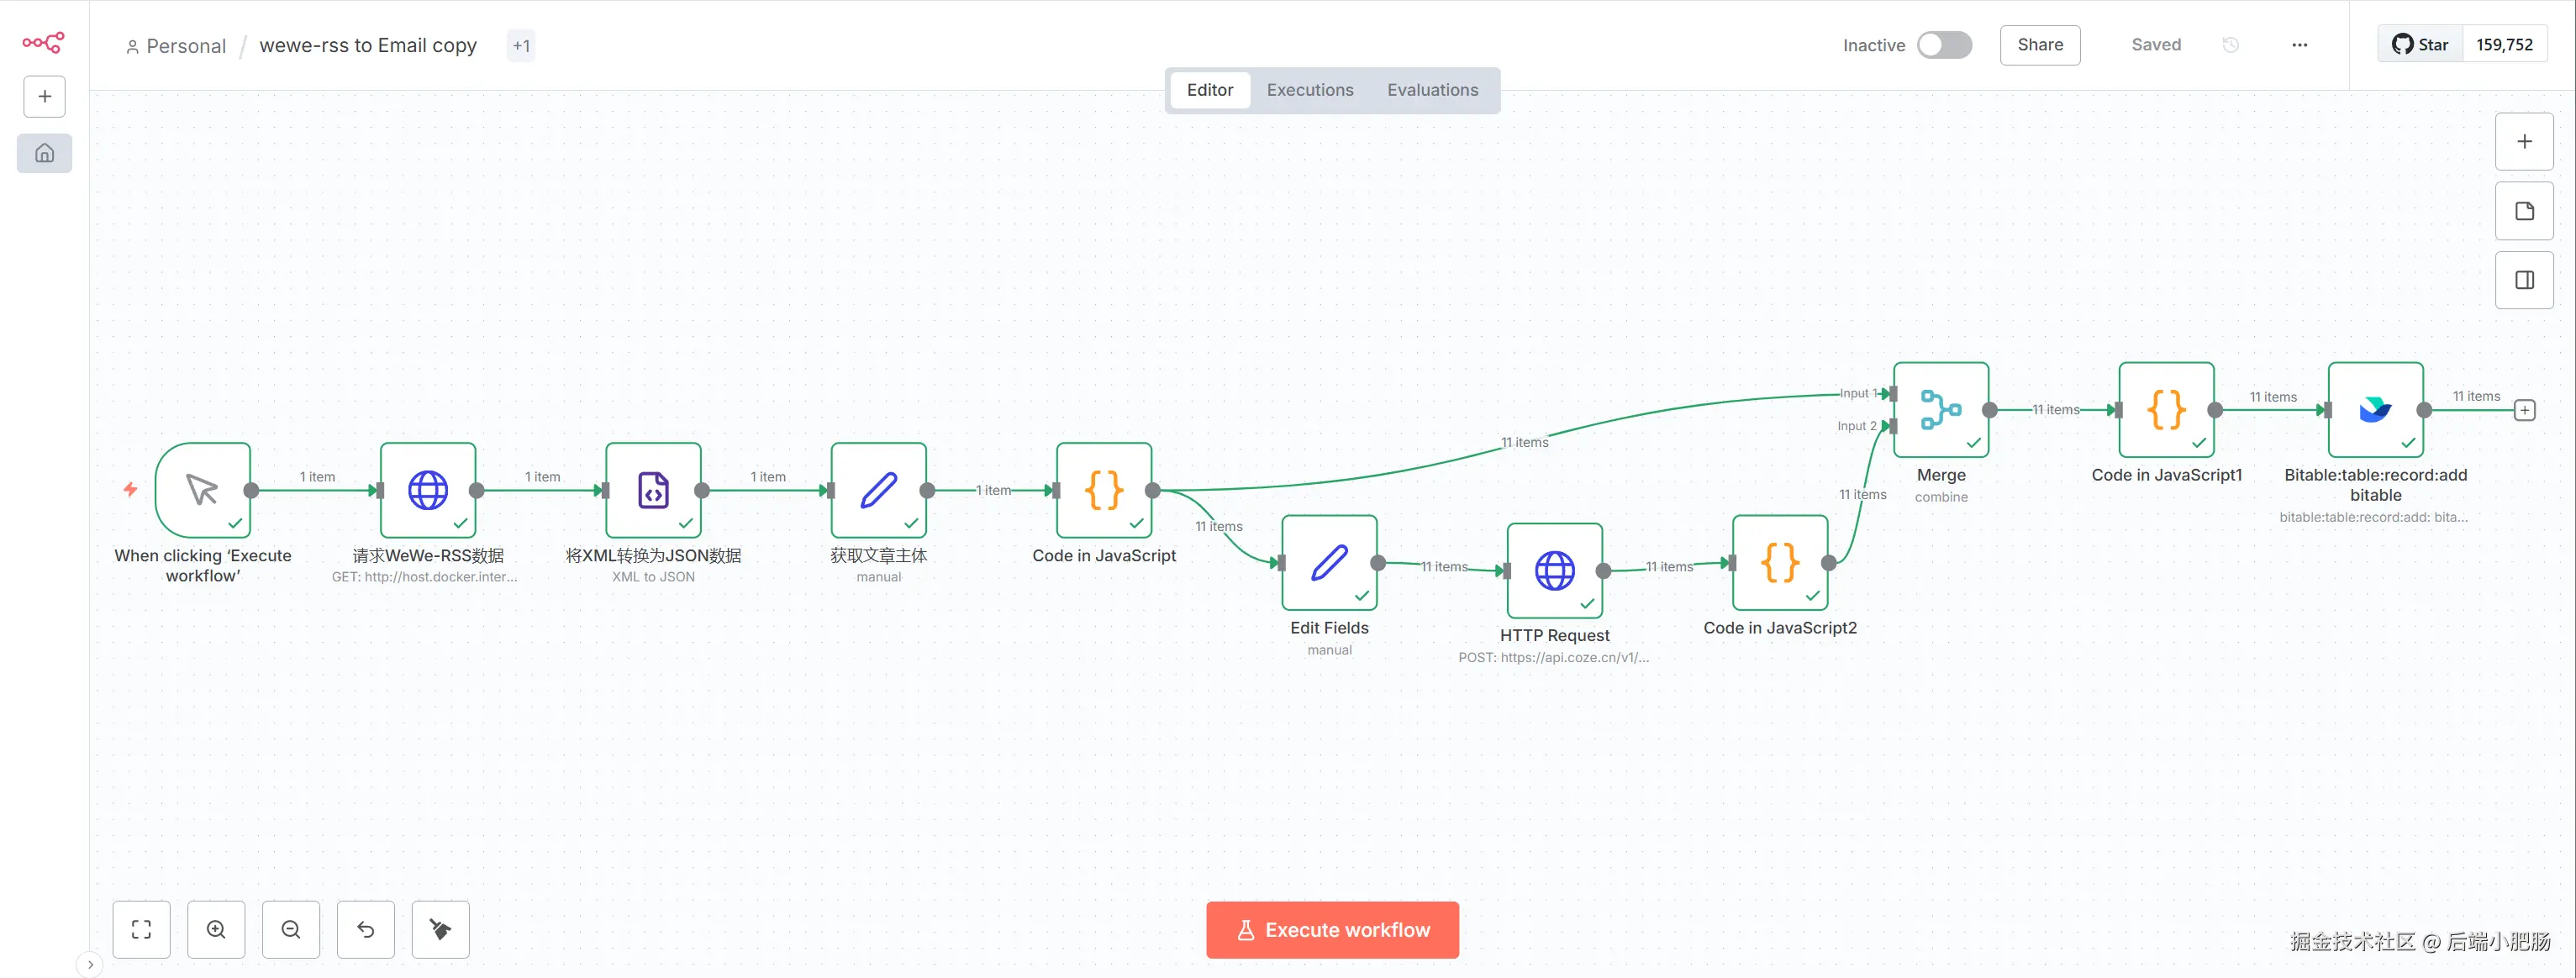The width and height of the screenshot is (2576, 978).
Task: Open the three-dots workflow options menu
Action: 2299,45
